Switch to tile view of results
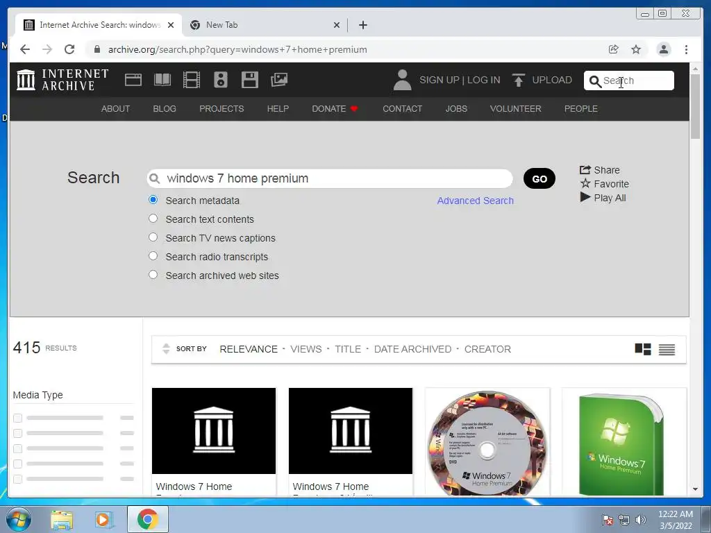The image size is (711, 533). 642,349
